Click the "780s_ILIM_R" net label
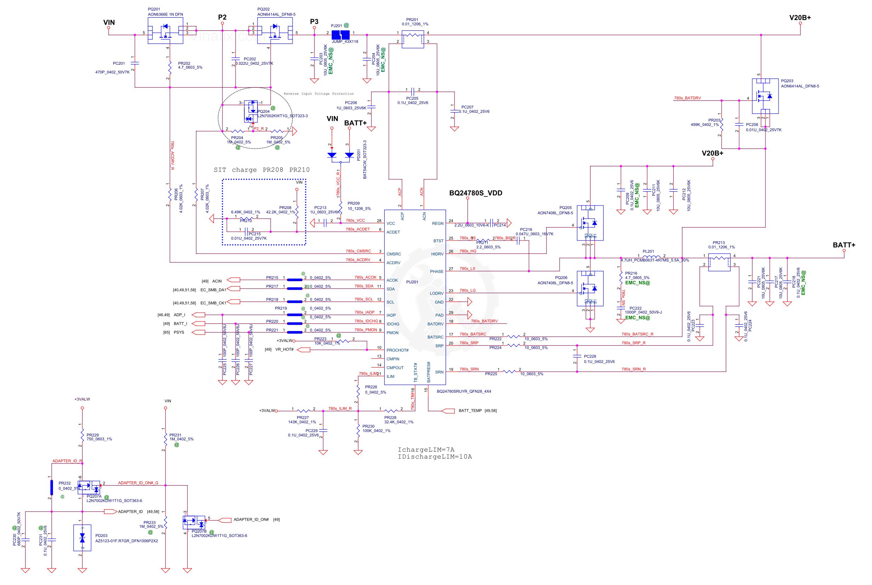Viewport: 872px width, 585px height. click(340, 409)
